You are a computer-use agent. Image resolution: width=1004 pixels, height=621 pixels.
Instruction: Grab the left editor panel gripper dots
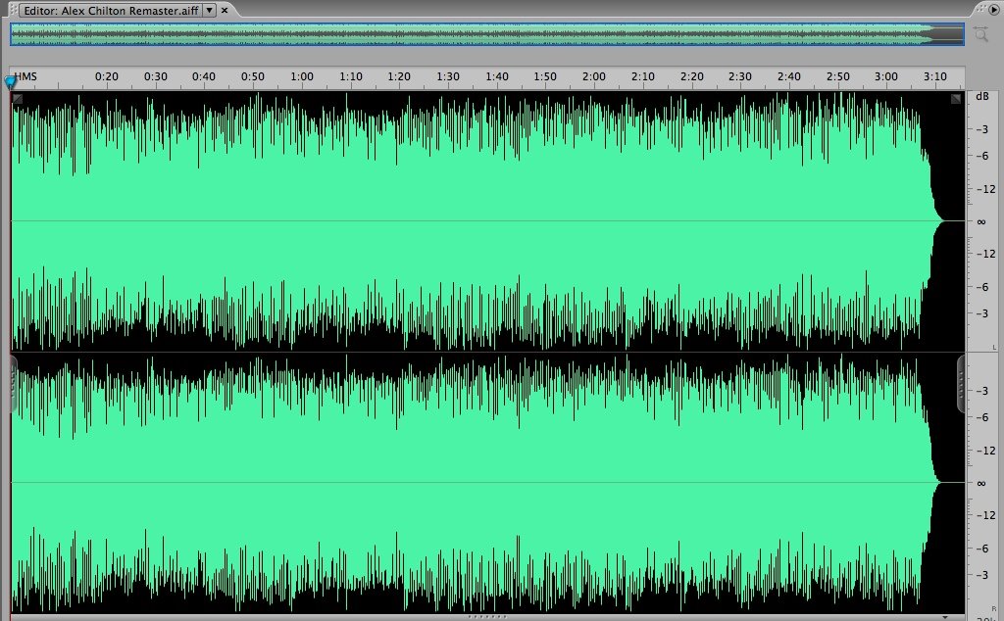pyautogui.click(x=13, y=10)
